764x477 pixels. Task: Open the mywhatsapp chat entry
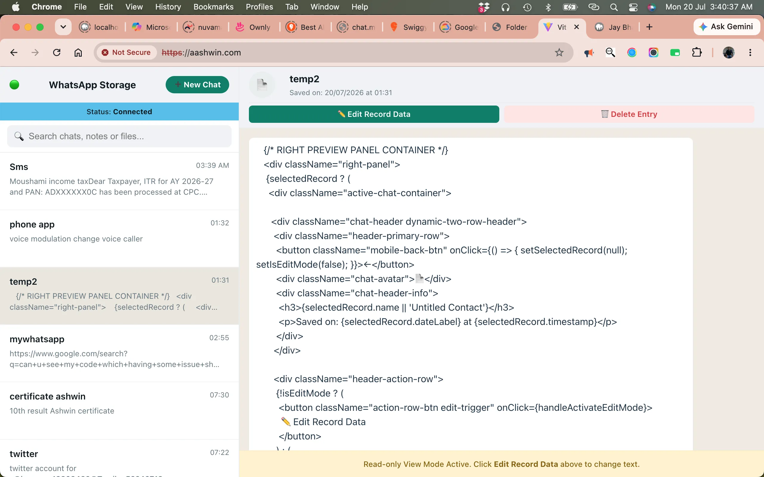119,353
